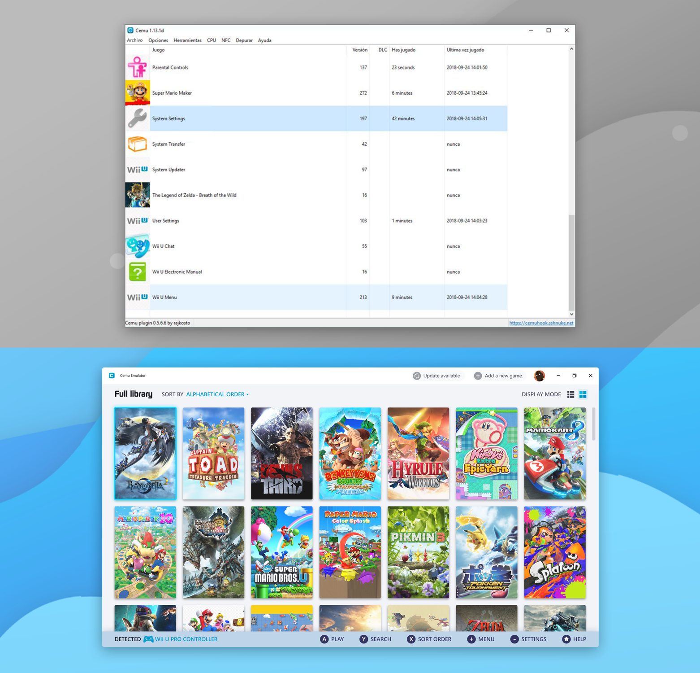Click the Parental Controls pink icon

pos(138,67)
